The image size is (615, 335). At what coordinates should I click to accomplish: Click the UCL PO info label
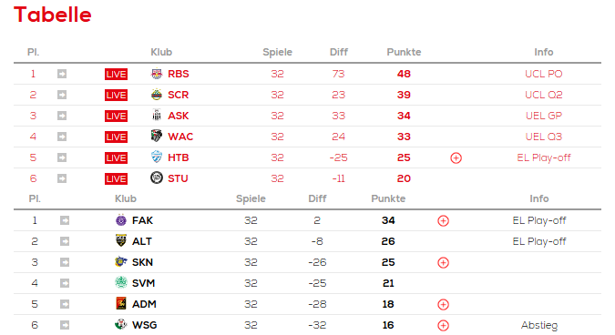tap(544, 74)
